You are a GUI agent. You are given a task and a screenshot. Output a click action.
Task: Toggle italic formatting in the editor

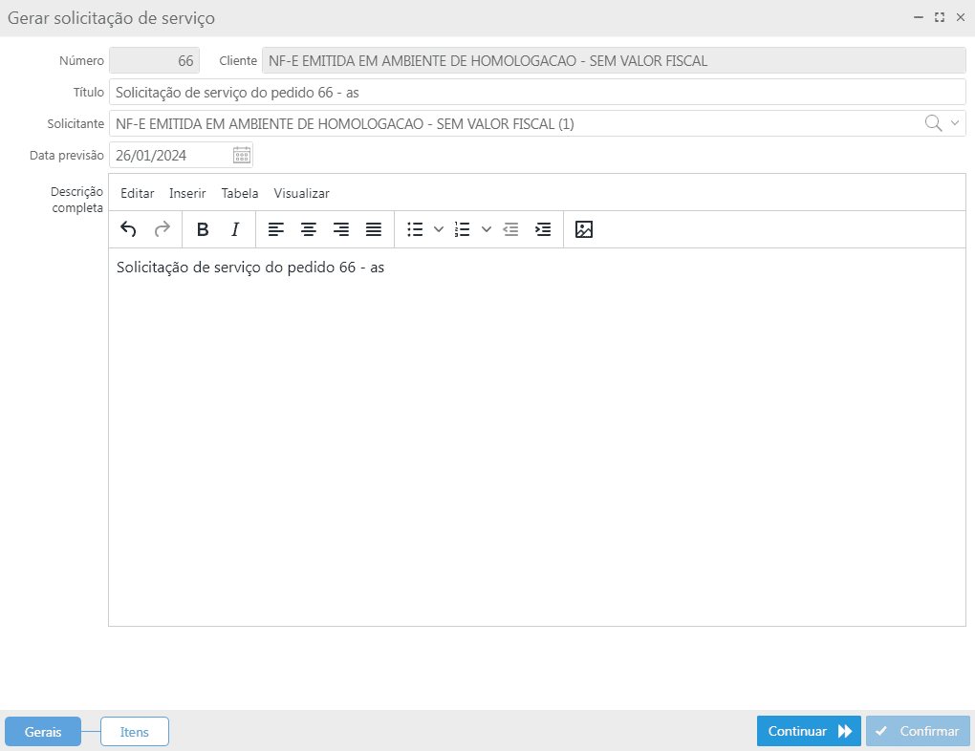[235, 229]
